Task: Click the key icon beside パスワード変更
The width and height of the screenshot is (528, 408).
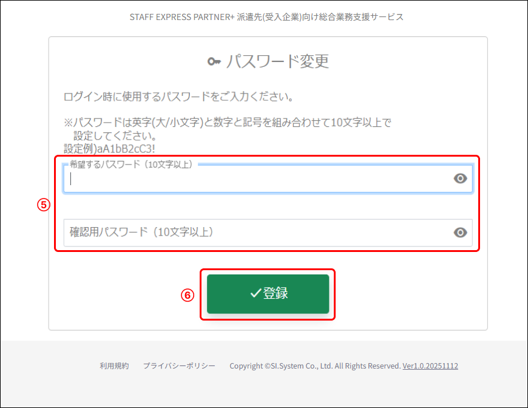Action: click(x=214, y=62)
